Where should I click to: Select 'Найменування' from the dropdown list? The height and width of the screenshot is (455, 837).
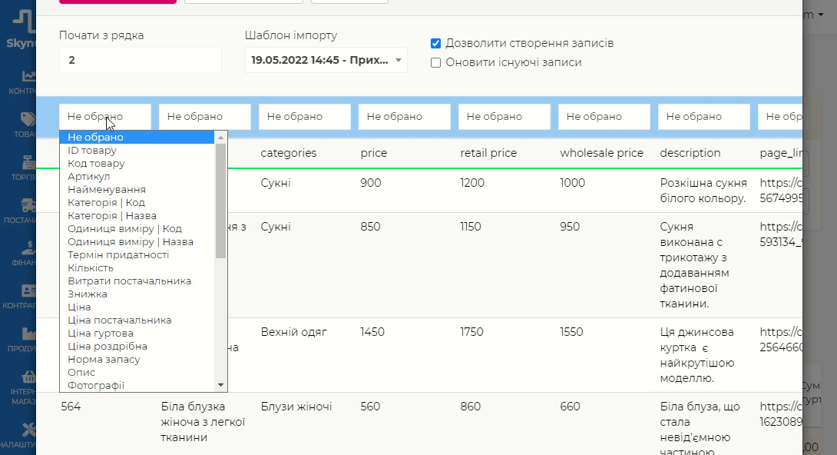pyautogui.click(x=107, y=190)
